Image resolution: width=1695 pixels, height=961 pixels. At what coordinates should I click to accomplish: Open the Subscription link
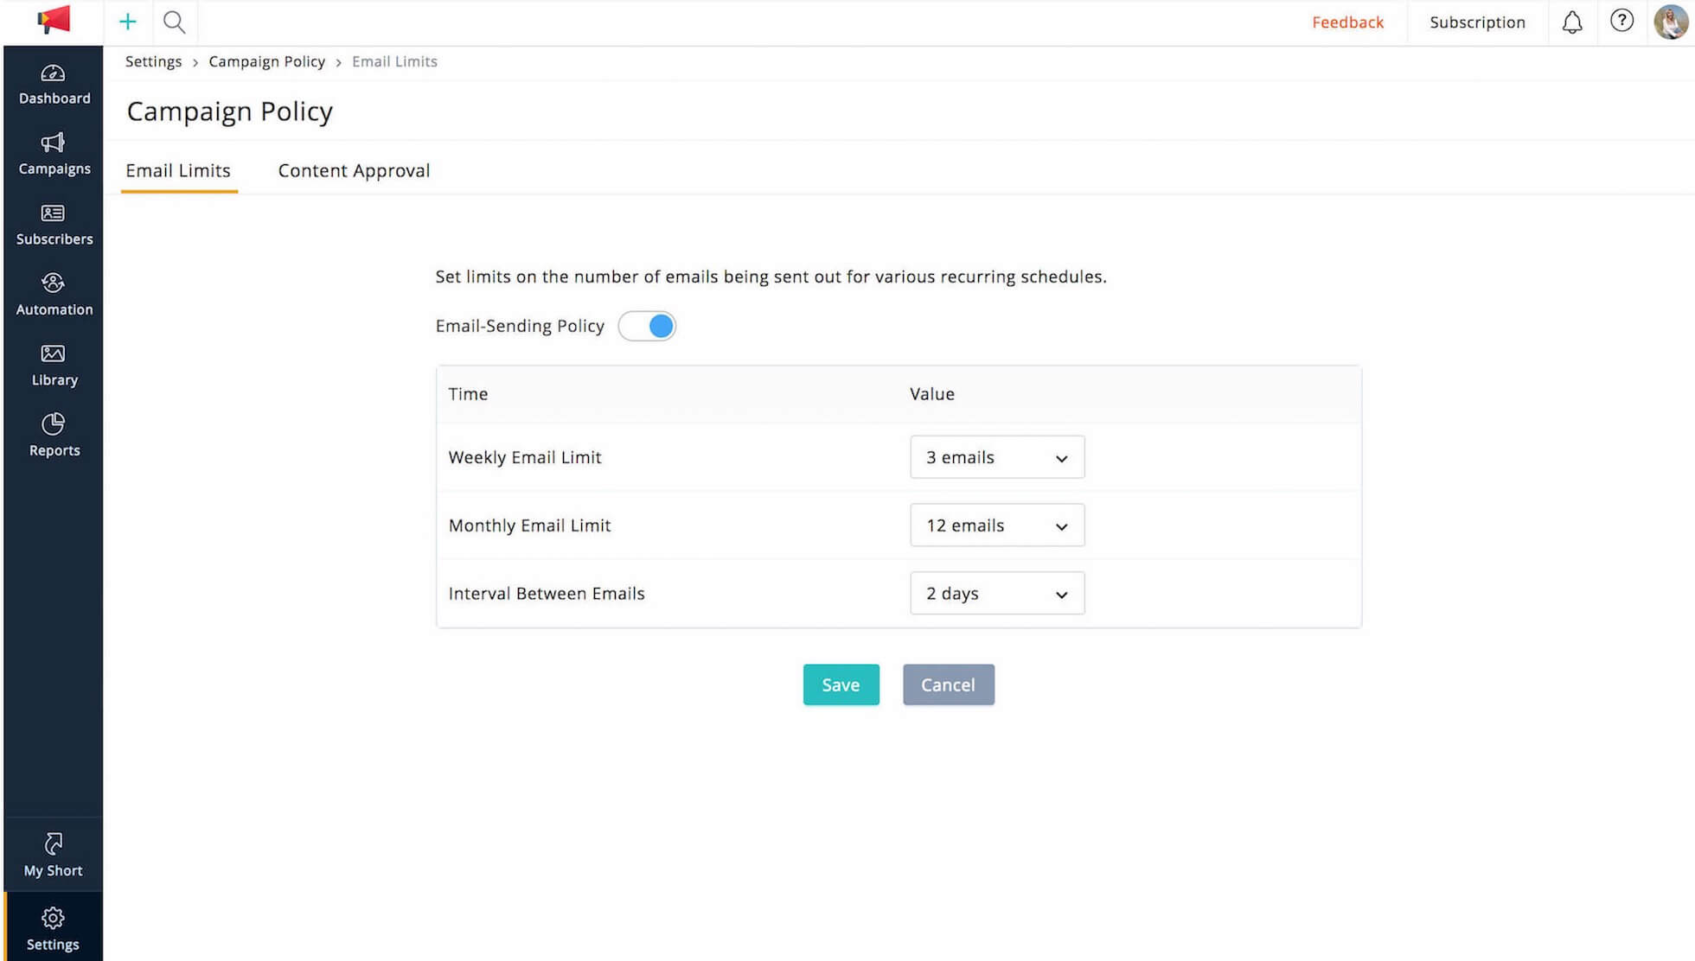pyautogui.click(x=1477, y=22)
